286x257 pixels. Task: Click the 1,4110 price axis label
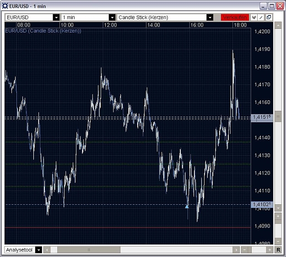262,191
